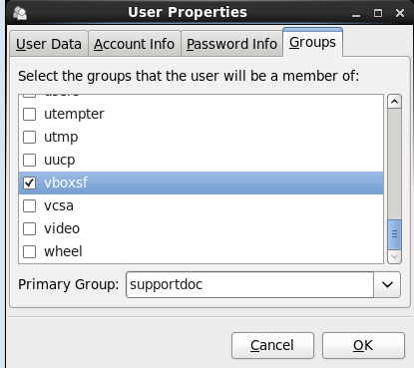The width and height of the screenshot is (414, 368).
Task: Check the vcsa group checkbox
Action: tap(29, 205)
